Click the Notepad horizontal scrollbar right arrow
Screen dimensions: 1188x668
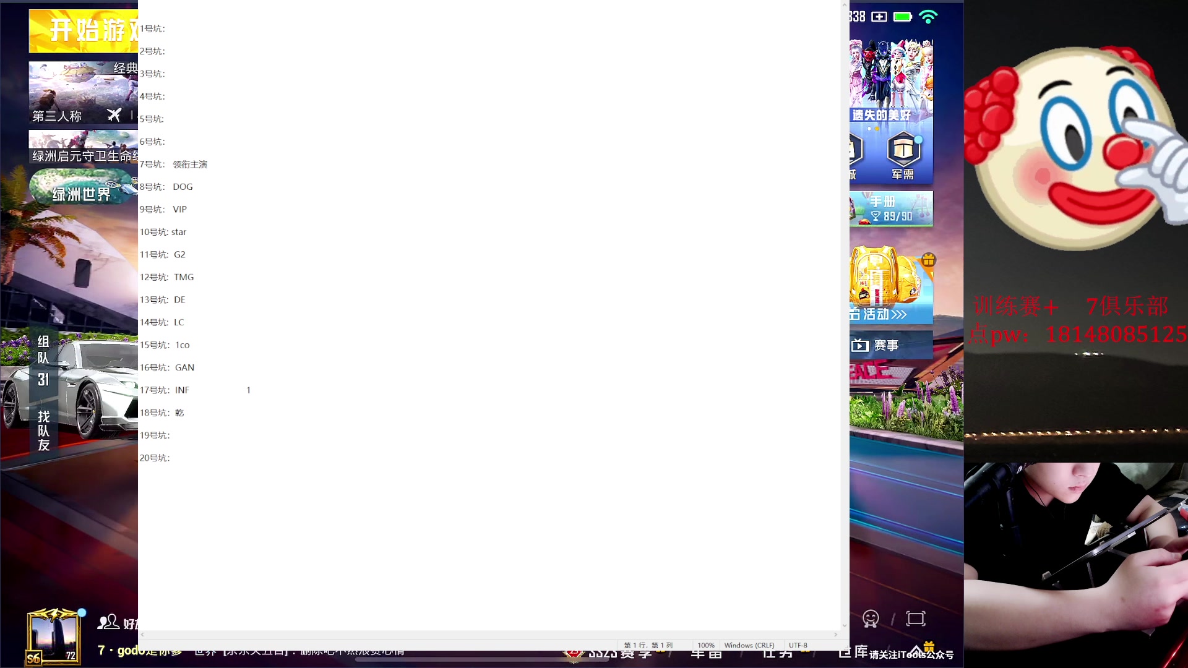pyautogui.click(x=835, y=635)
